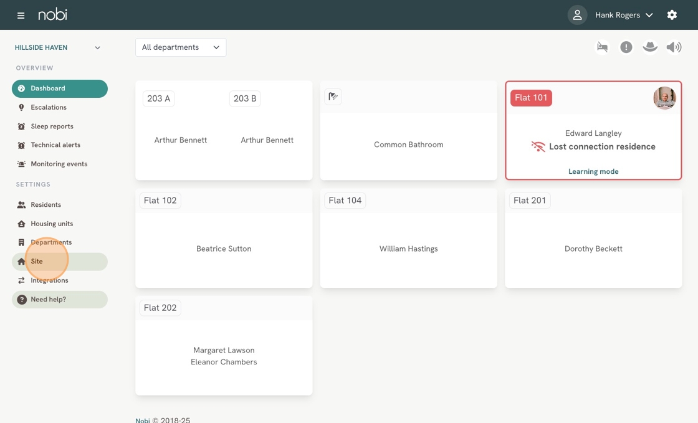698x423 pixels.
Task: Open Sleep reports from the sidebar
Action: click(52, 126)
